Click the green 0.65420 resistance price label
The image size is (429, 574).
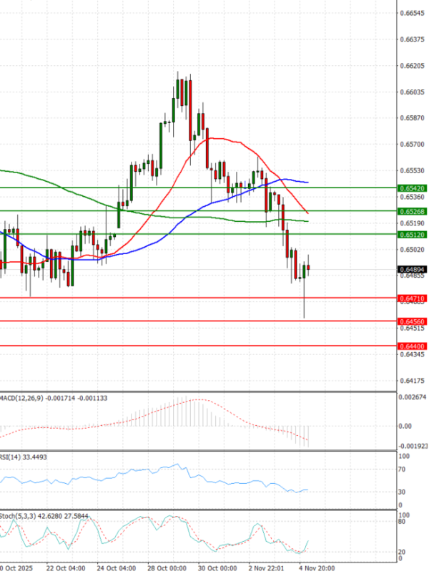point(412,188)
